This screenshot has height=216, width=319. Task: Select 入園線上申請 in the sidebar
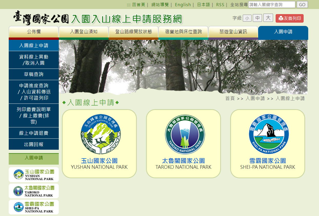pos(34,45)
